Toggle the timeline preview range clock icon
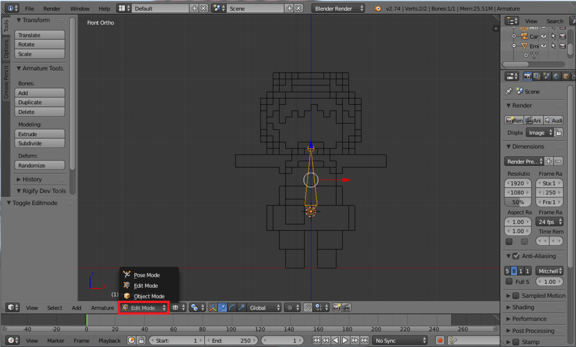576x347 pixels. click(132, 340)
